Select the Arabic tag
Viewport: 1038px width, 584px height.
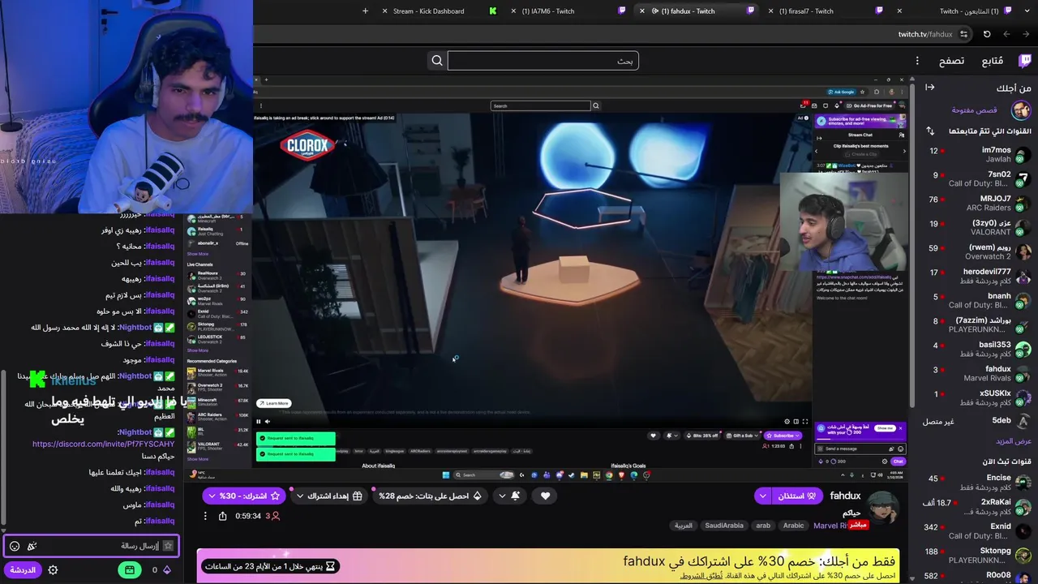(x=793, y=526)
